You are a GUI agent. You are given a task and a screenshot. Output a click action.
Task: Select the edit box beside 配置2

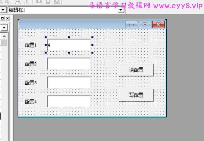tap(69, 64)
